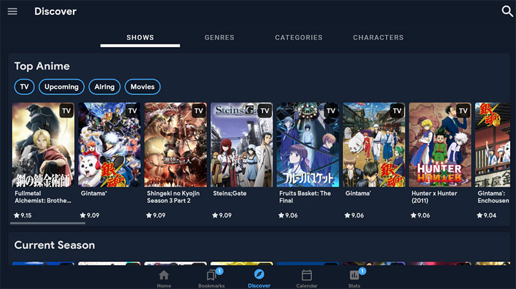Viewport: 516px width, 289px height.
Task: Open the hamburger navigation menu
Action: point(12,12)
